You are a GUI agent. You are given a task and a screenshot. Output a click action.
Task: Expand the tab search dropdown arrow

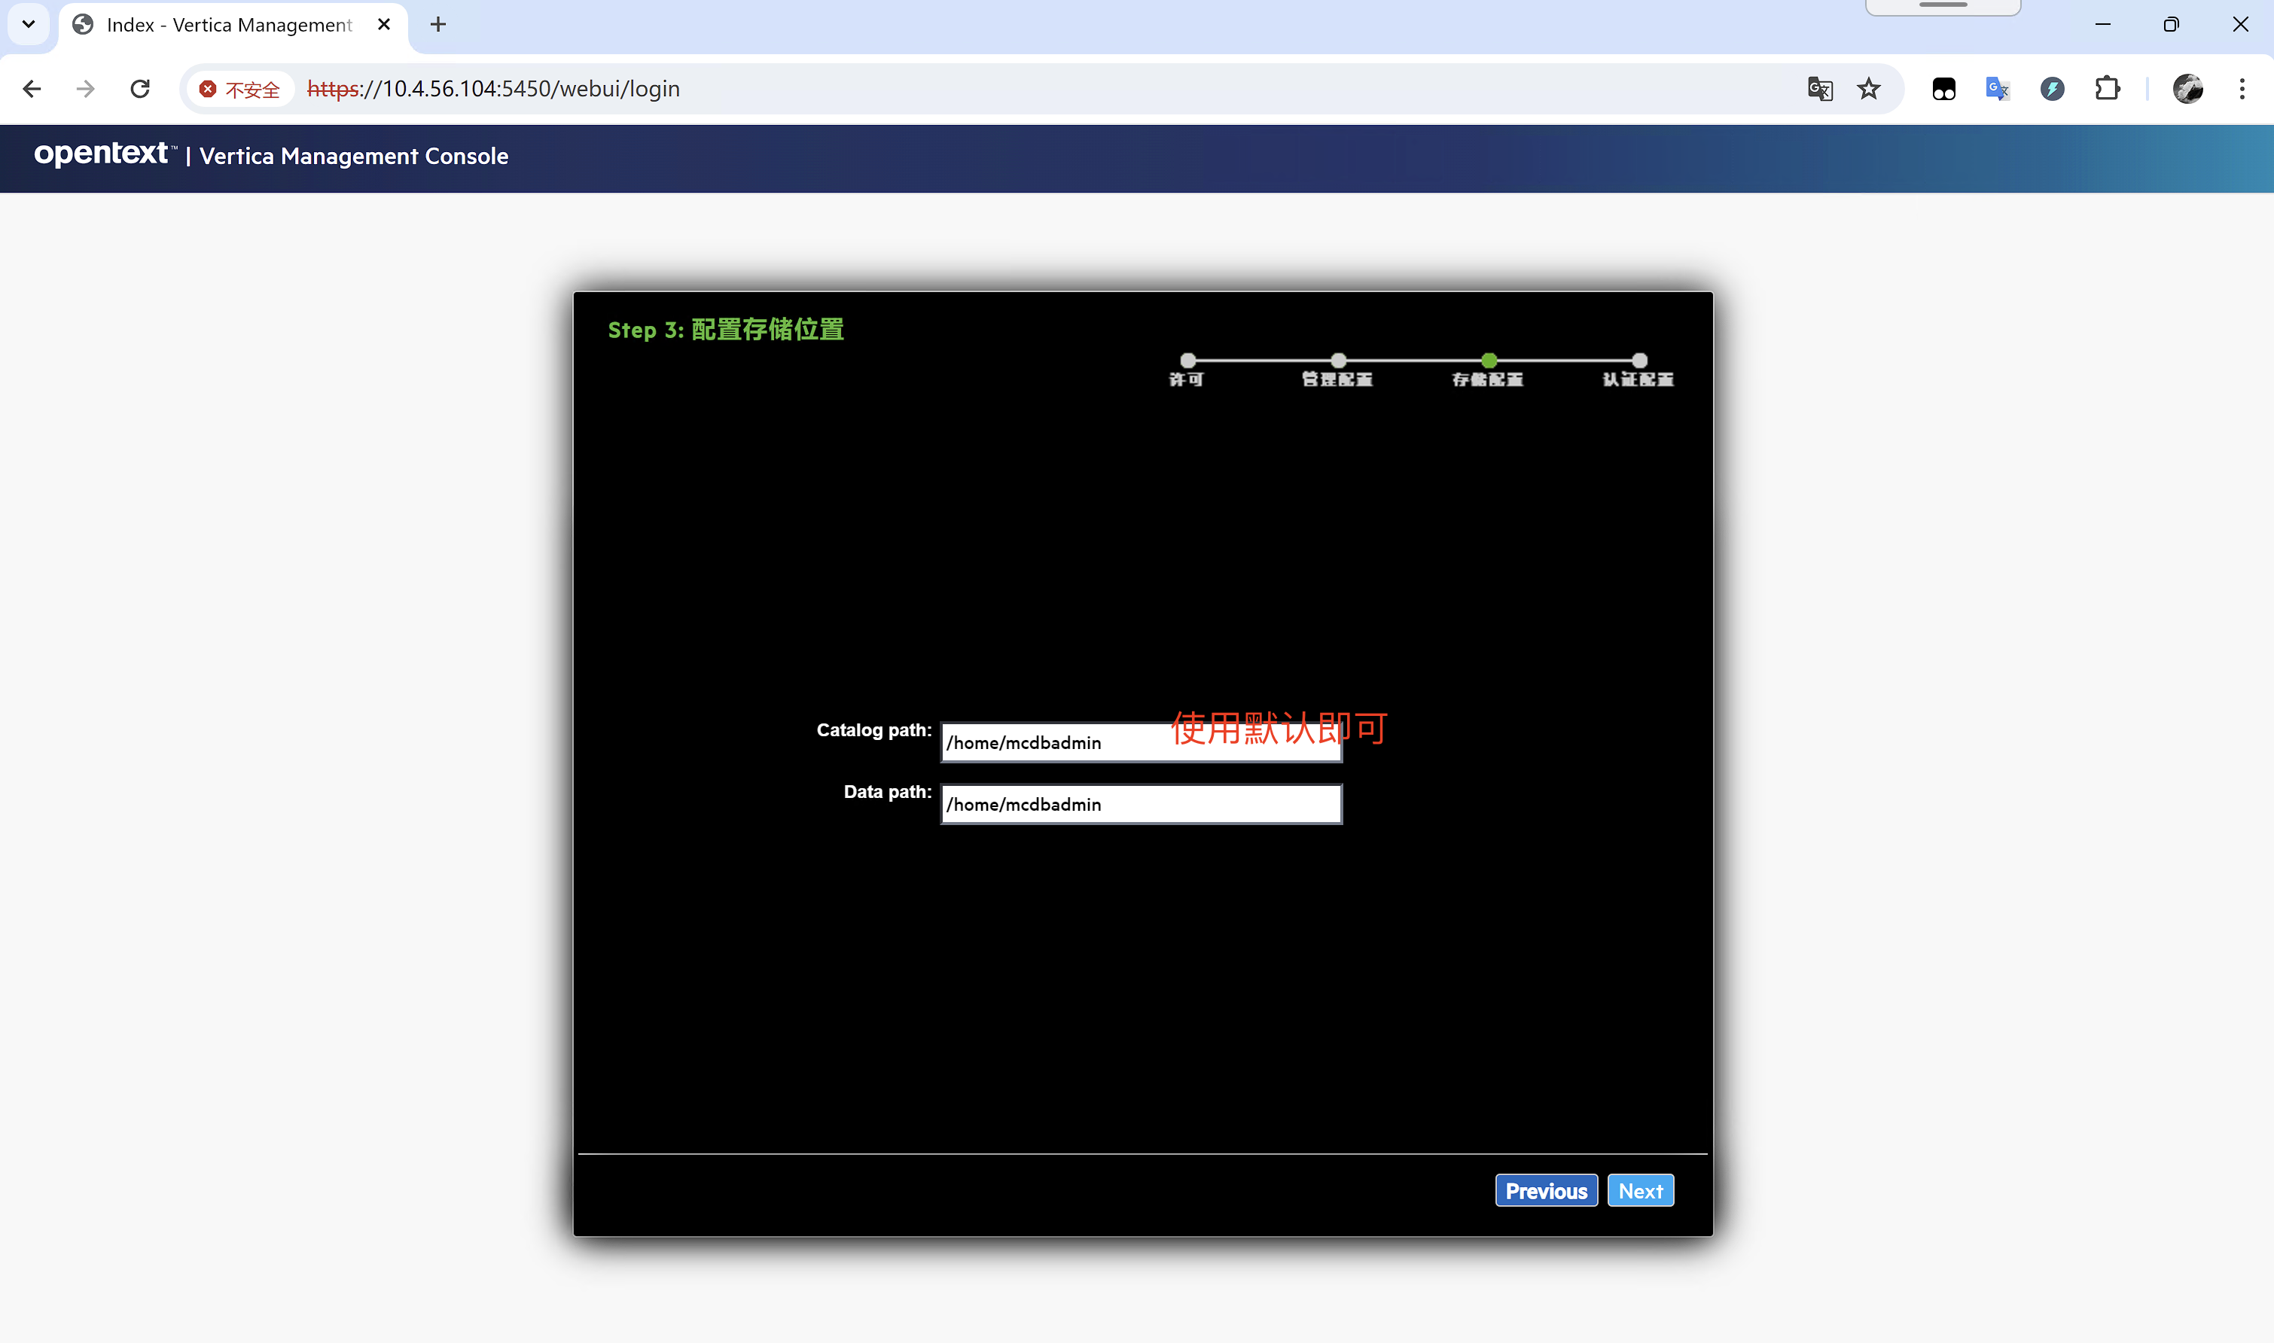pos(28,24)
